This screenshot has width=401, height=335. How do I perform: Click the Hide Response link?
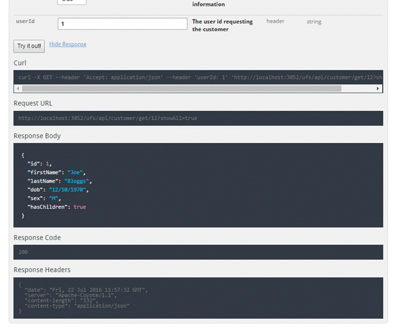tap(68, 44)
